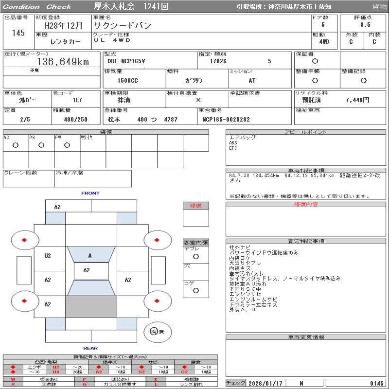Select the U2 dent mark on the door
Viewport: 389px width, 389px height.
[48, 256]
